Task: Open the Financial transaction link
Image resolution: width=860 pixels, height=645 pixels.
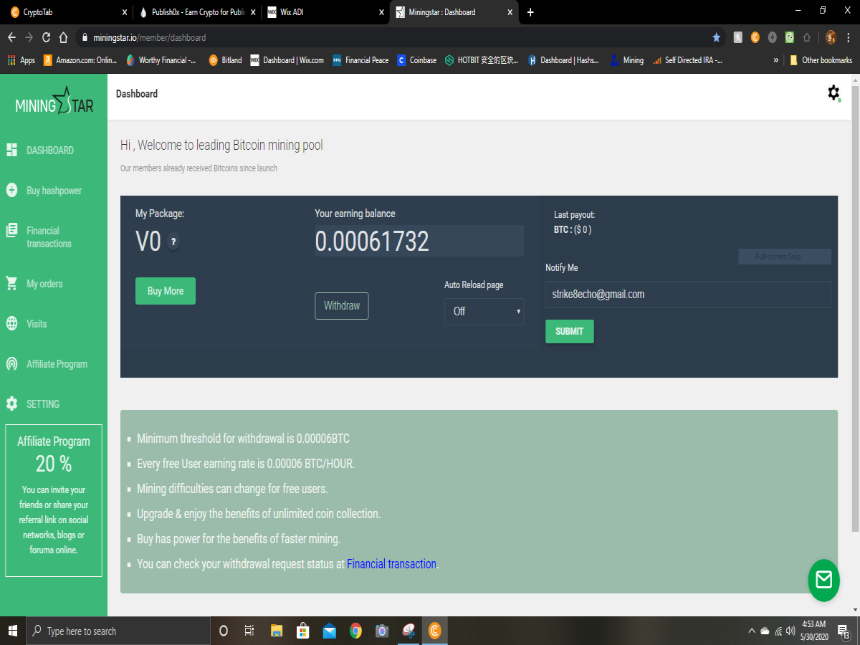Action: coord(391,564)
